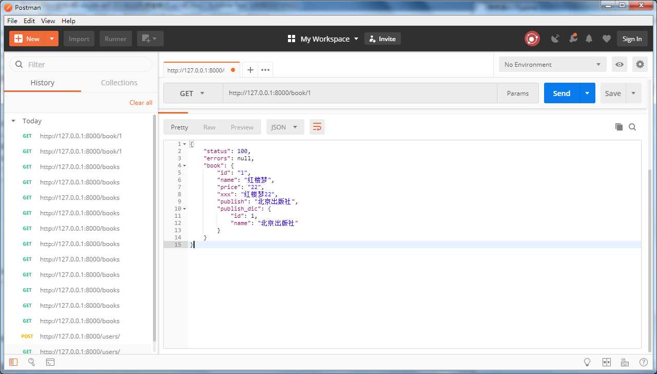The width and height of the screenshot is (657, 374).
Task: Collapse the Today history group
Action: click(x=13, y=121)
